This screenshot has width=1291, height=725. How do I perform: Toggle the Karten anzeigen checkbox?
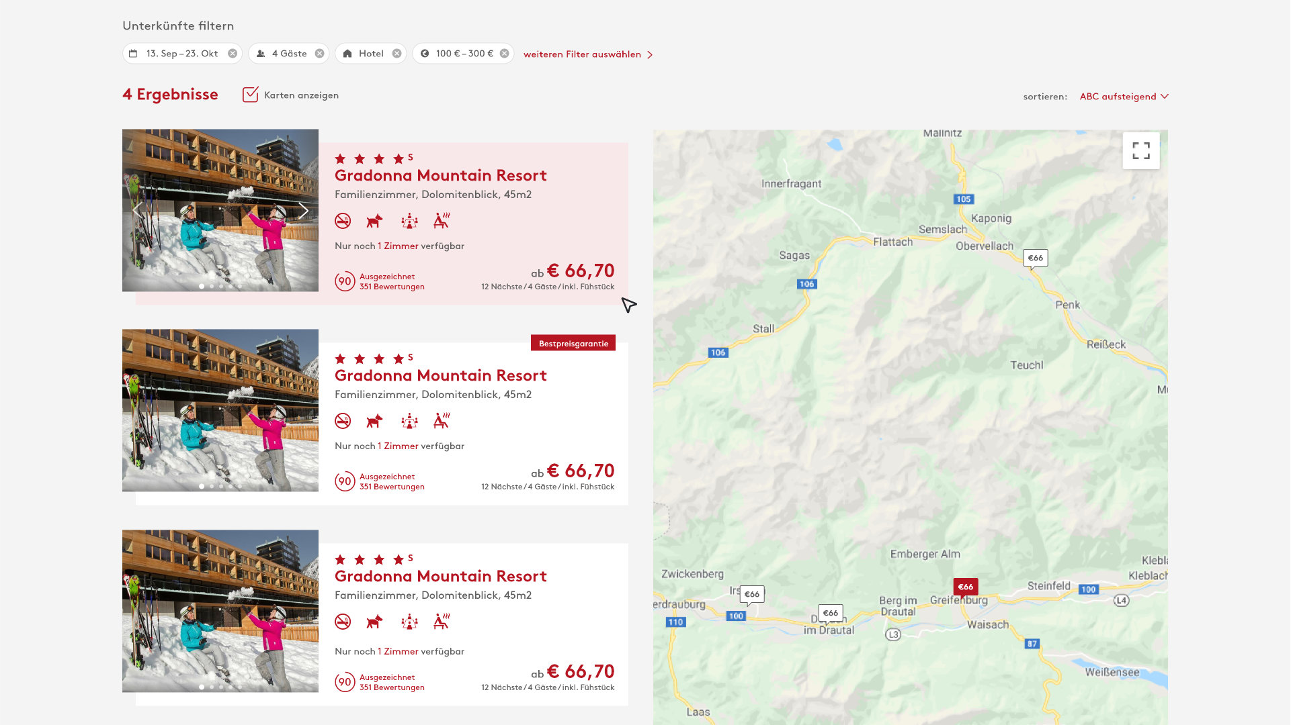click(x=250, y=95)
